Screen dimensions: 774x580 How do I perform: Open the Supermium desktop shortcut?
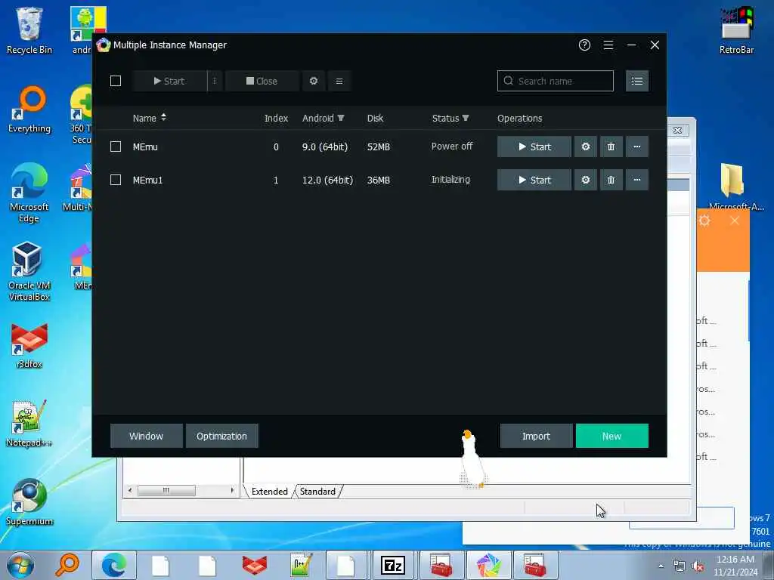pyautogui.click(x=29, y=502)
